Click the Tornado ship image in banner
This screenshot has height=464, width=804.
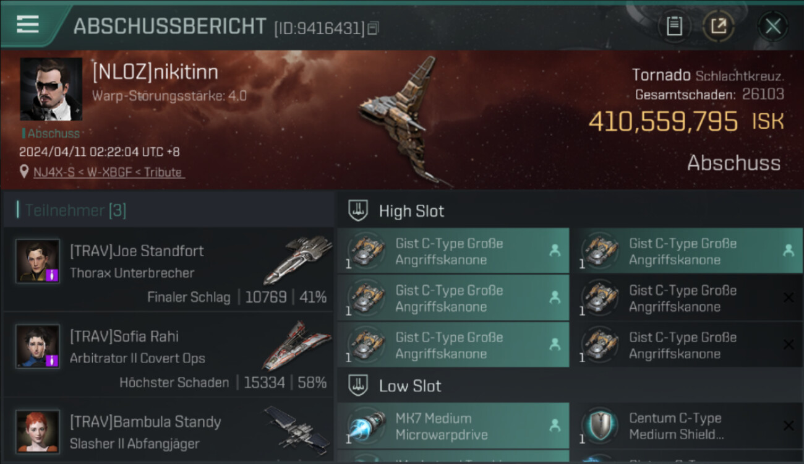coord(402,121)
